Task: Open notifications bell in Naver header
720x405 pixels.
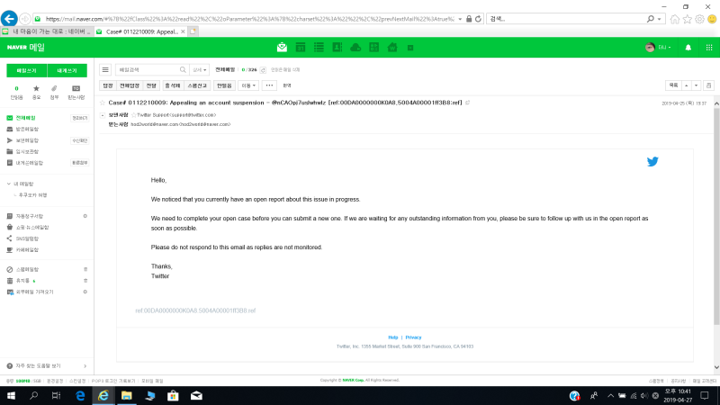Action: [x=688, y=48]
